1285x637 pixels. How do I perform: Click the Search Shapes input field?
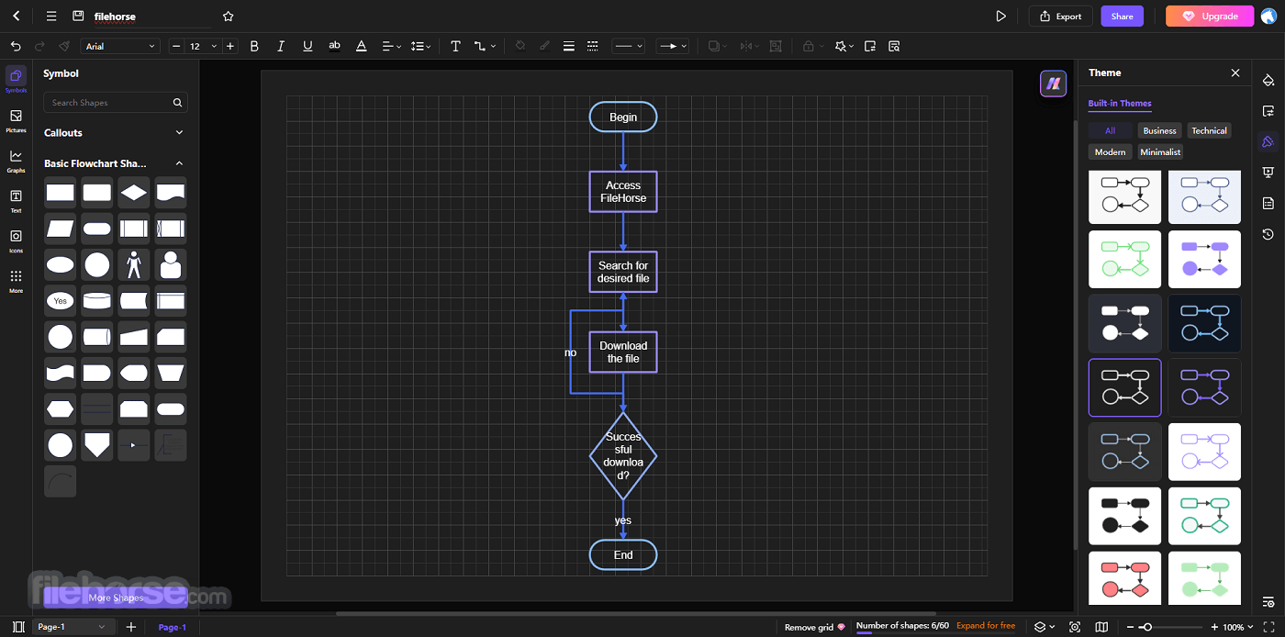pyautogui.click(x=116, y=103)
